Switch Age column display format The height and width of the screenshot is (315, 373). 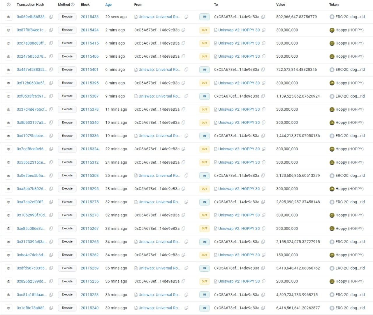click(108, 5)
